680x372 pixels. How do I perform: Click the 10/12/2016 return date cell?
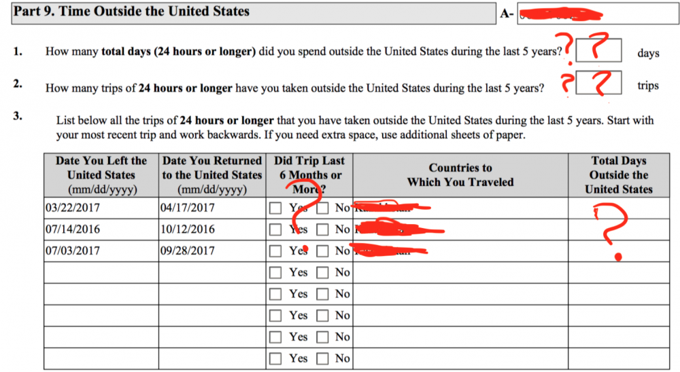(x=212, y=229)
